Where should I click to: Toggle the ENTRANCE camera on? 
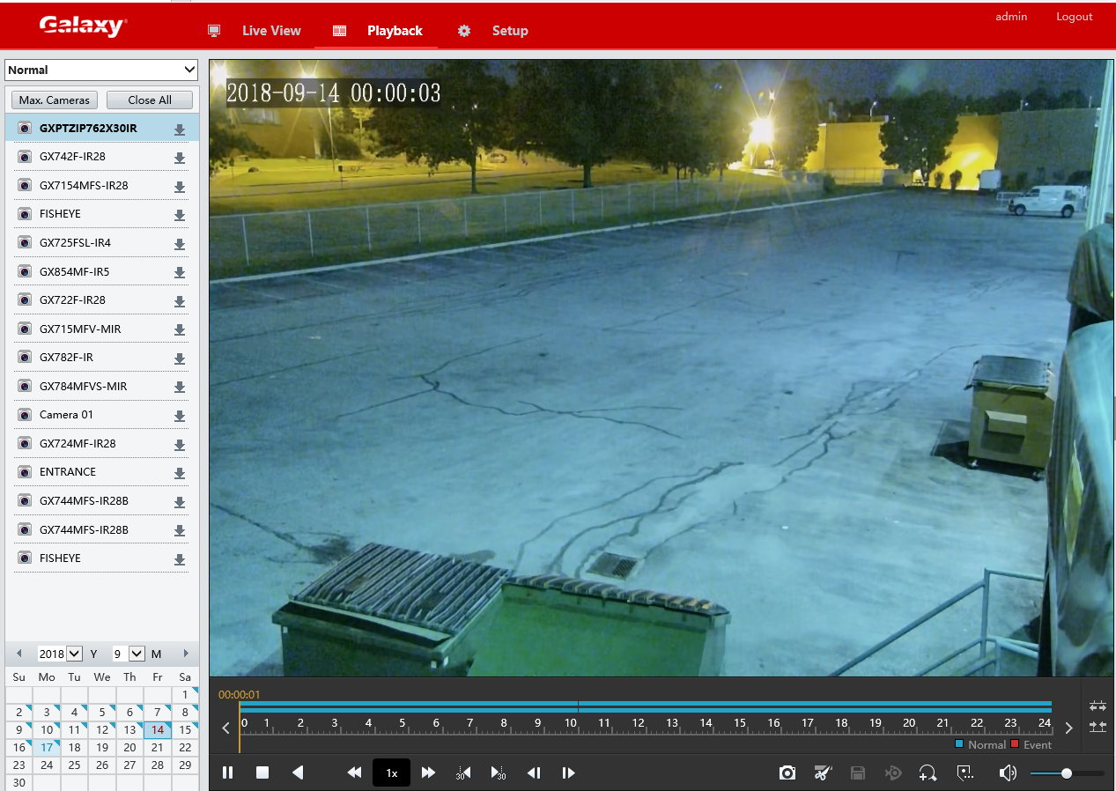26,472
